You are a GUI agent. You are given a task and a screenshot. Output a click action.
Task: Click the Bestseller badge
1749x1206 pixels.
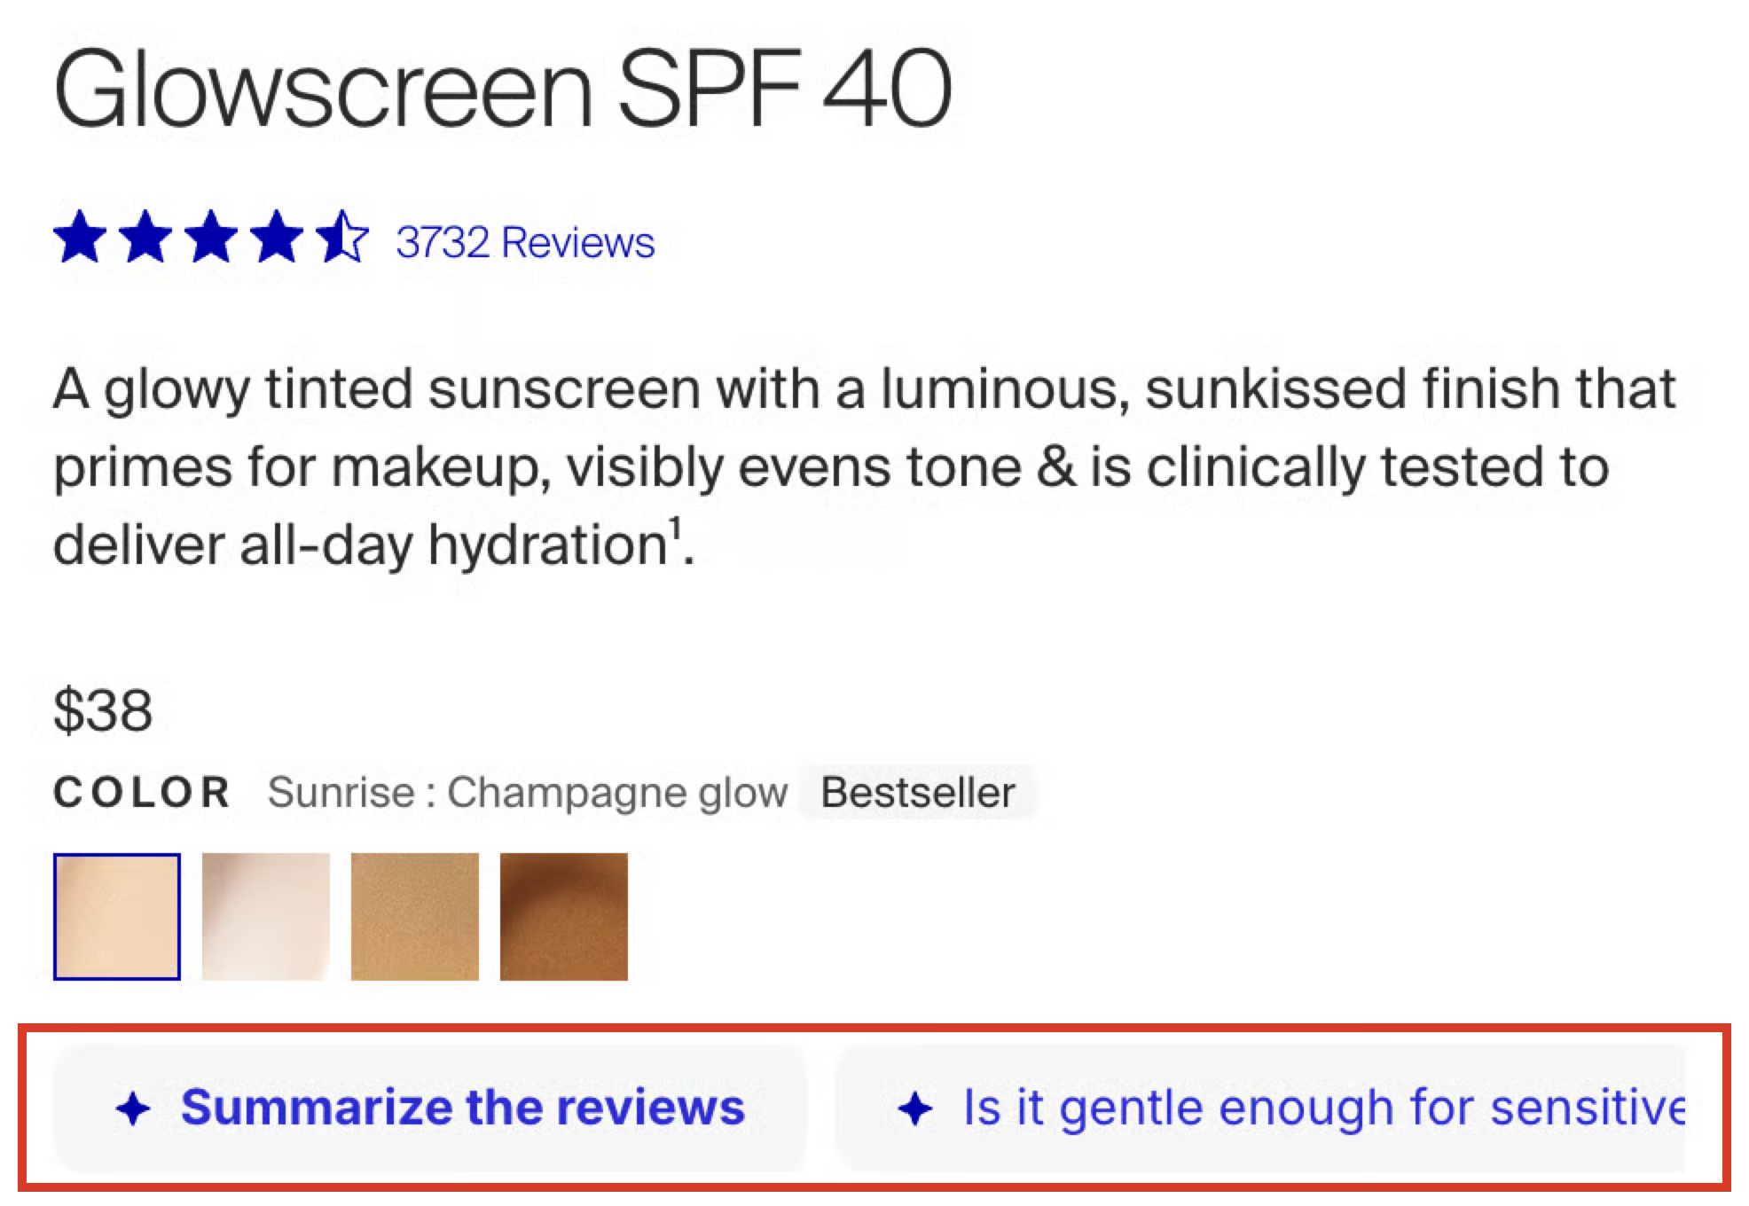(917, 792)
